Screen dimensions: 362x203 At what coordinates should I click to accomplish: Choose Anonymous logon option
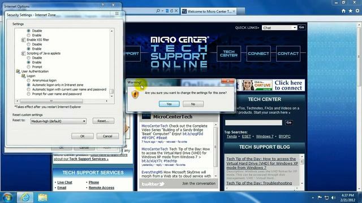[28, 80]
